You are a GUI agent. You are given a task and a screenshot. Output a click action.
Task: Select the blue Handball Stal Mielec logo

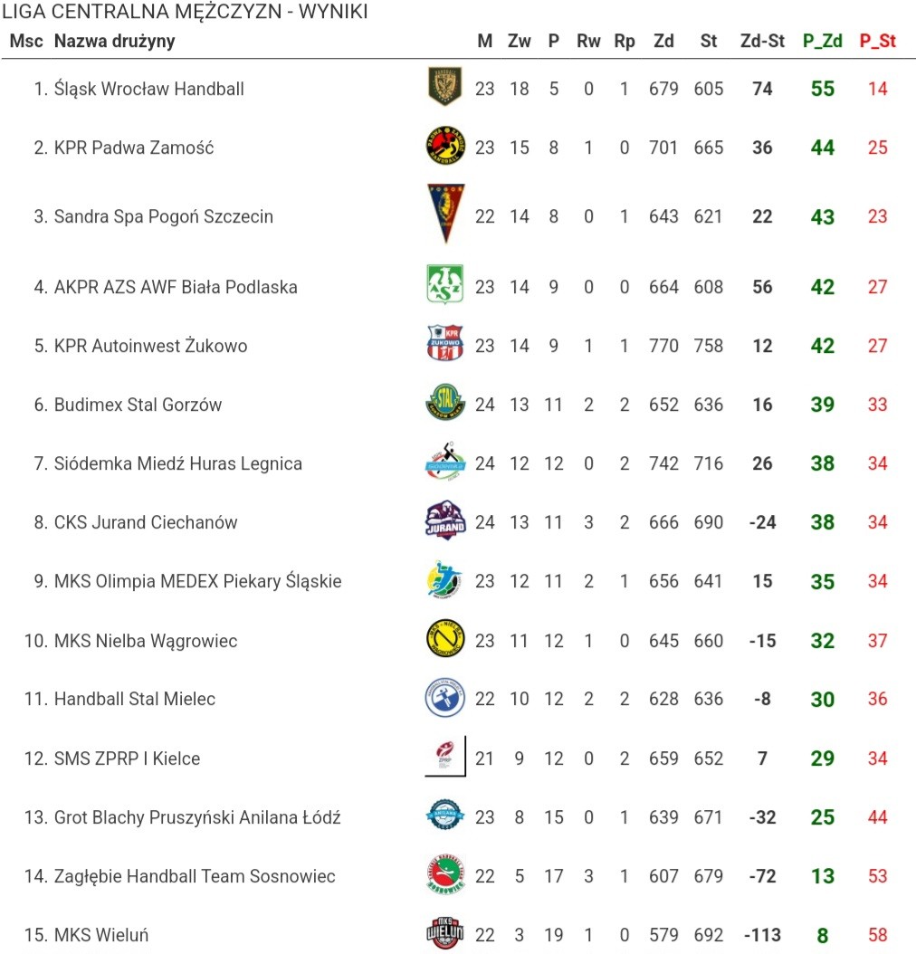coord(445,697)
